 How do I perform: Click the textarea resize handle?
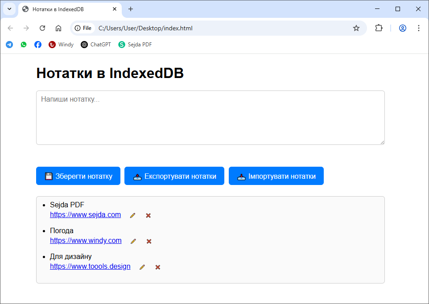click(382, 142)
